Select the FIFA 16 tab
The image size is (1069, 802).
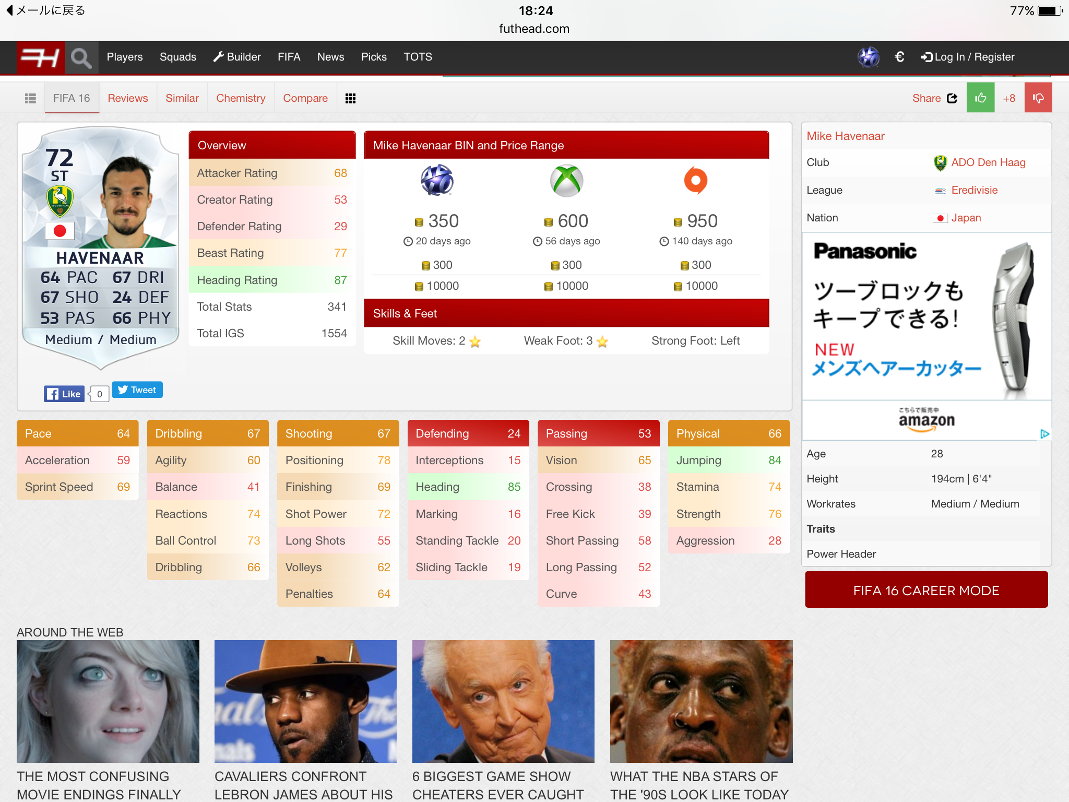tap(72, 98)
